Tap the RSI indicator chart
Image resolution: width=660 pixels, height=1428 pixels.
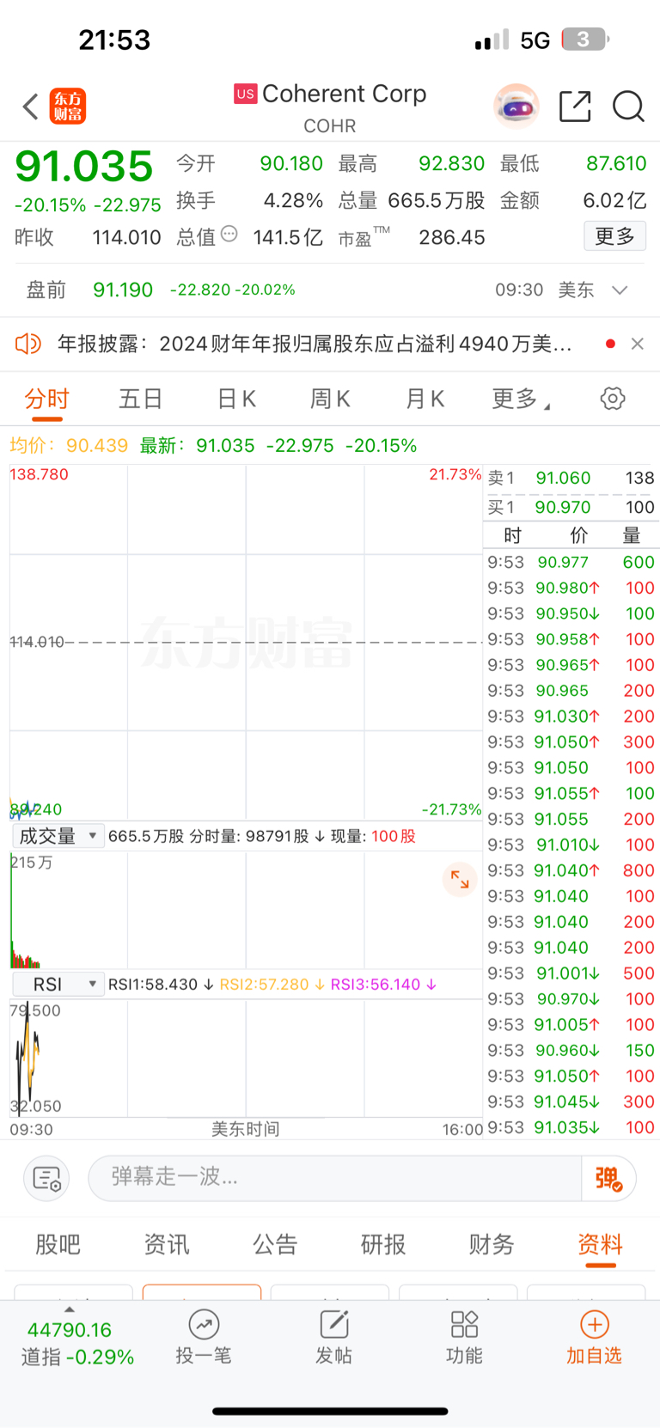click(246, 1058)
